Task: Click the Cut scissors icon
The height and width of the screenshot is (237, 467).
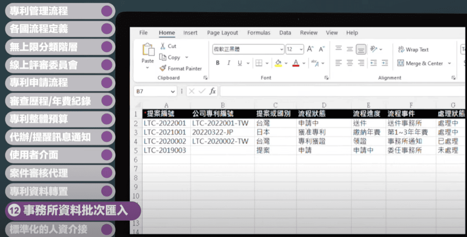Action: pos(163,46)
